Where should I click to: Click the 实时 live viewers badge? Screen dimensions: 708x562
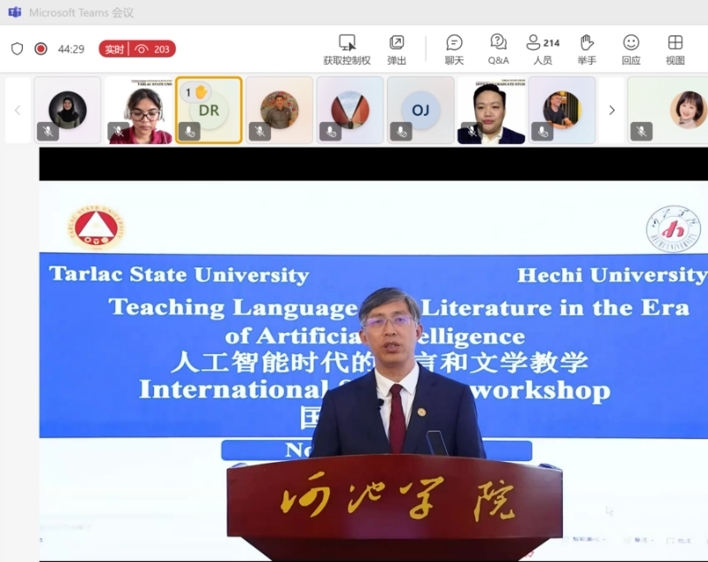(137, 49)
